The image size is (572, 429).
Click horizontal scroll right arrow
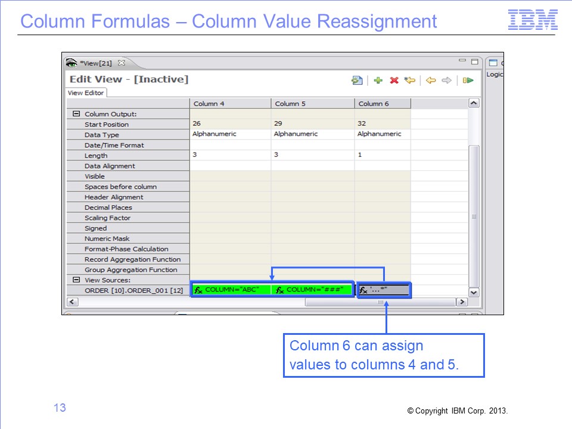[x=462, y=301]
